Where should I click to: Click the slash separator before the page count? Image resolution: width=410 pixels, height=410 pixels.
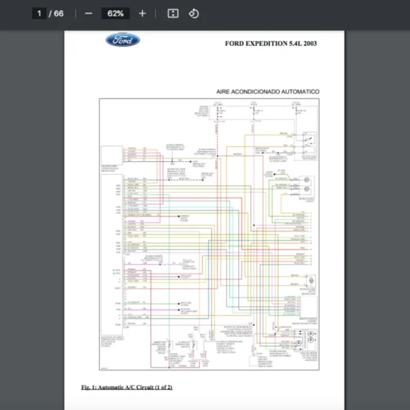(50, 14)
